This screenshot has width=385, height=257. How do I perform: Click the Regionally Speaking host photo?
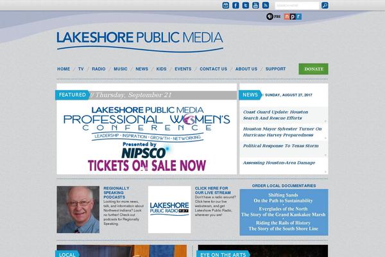(78, 209)
